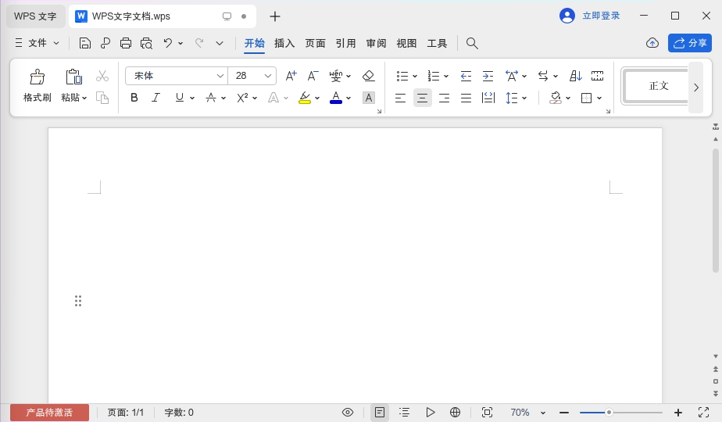The height and width of the screenshot is (422, 722).
Task: Click the distributed alignment icon
Action: click(488, 98)
